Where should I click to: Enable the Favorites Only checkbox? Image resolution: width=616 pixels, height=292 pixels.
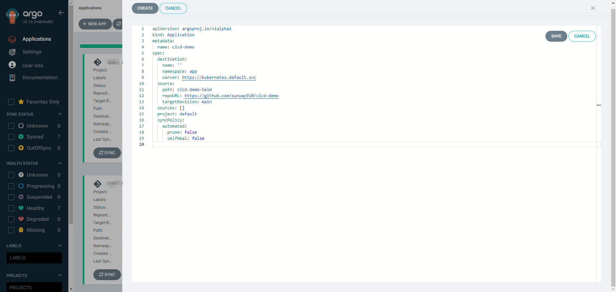point(11,102)
